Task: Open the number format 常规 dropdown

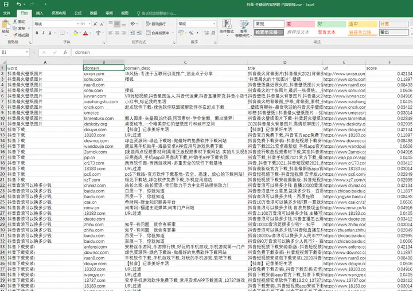Action: [214, 24]
